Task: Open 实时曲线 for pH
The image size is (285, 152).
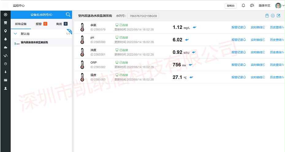Action: 258,40
